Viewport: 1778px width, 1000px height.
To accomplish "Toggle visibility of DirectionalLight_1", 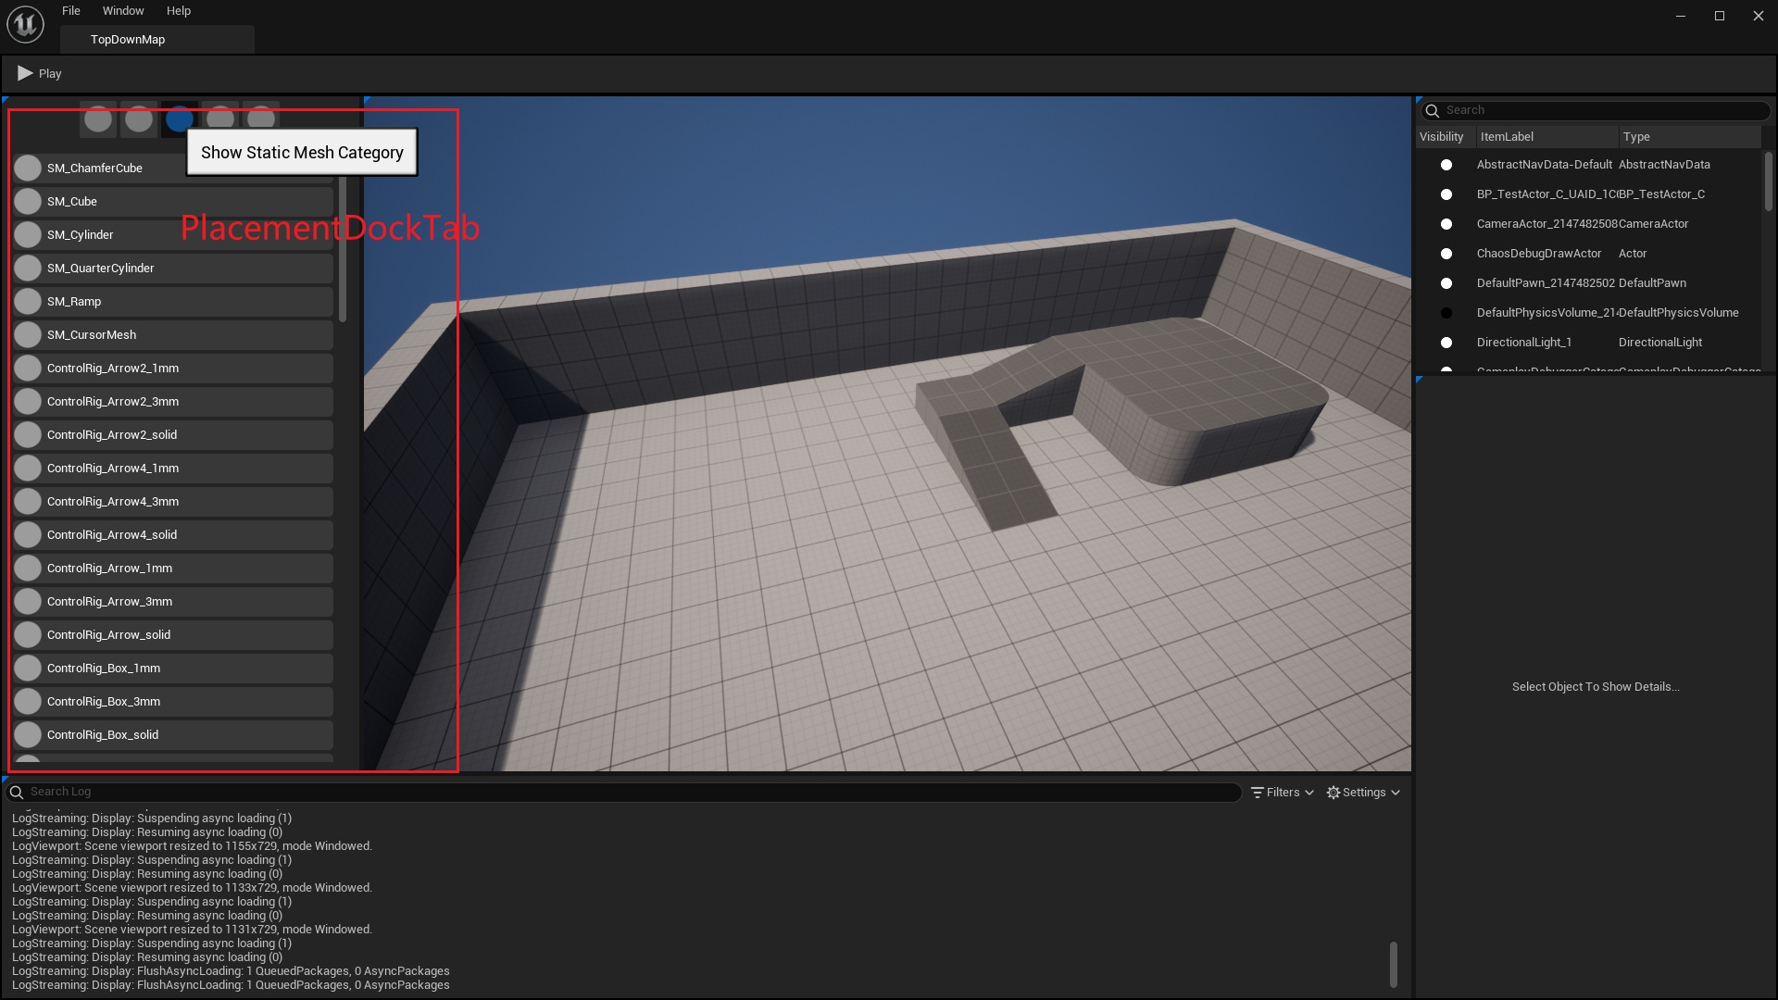I will tap(1446, 342).
